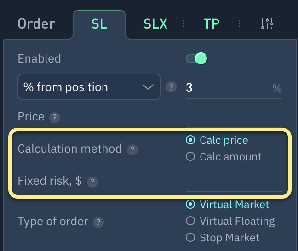Click the Price help question mark
298x251 pixels.
click(x=55, y=117)
